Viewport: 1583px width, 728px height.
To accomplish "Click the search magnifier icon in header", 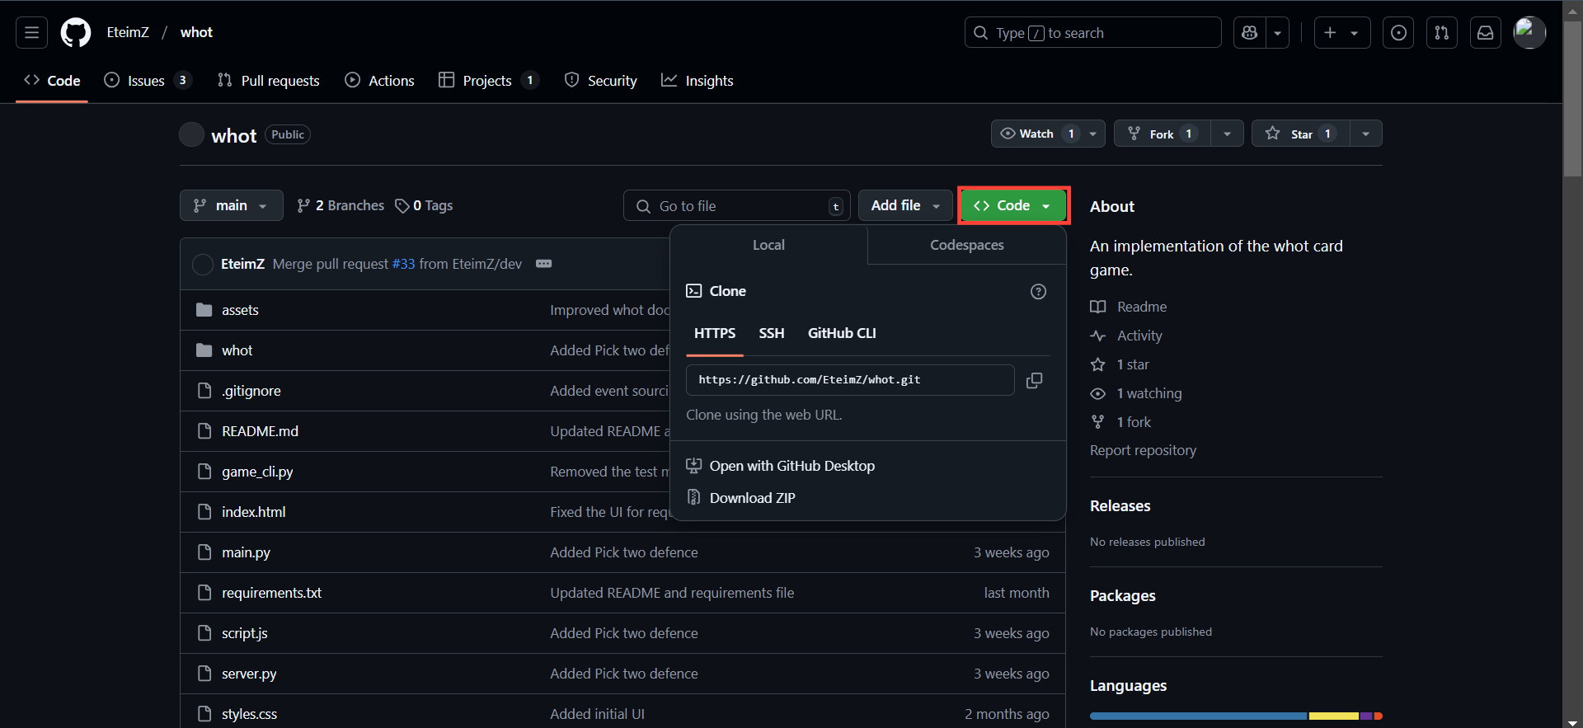I will [x=980, y=33].
